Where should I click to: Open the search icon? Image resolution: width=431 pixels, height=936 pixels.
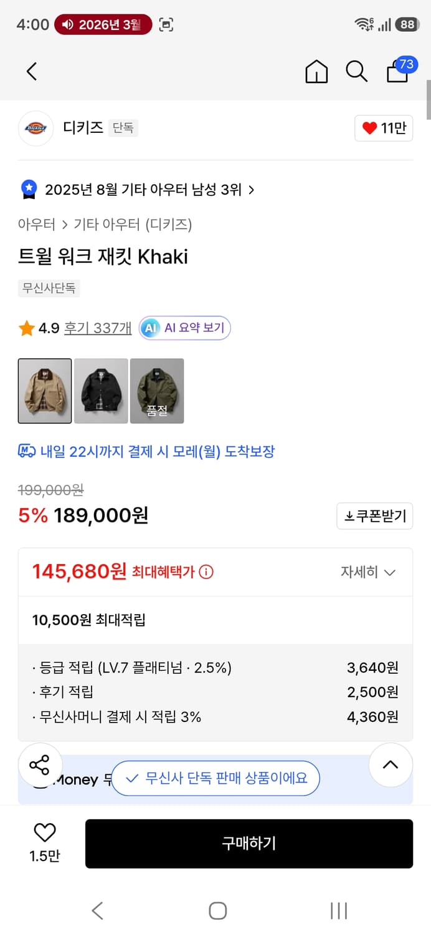click(356, 71)
